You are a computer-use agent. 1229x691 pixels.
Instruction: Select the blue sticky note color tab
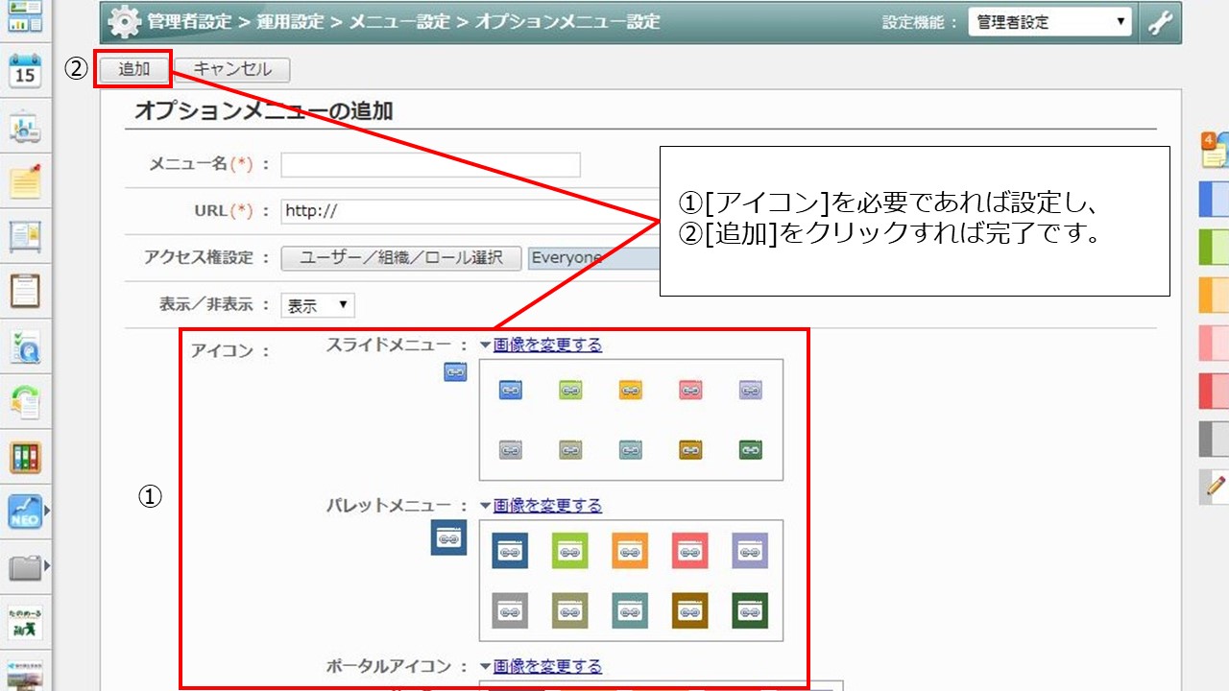(1215, 199)
